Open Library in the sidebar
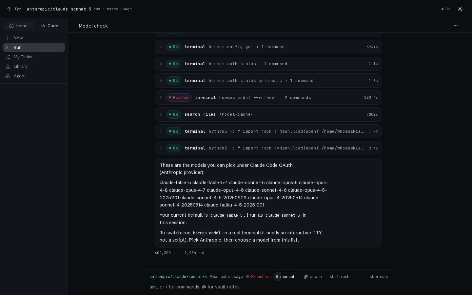The height and width of the screenshot is (295, 472). [x=34, y=67]
